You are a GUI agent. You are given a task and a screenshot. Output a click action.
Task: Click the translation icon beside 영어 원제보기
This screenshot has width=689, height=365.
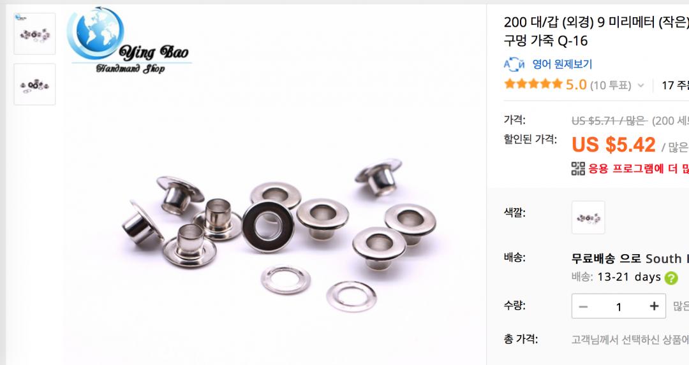tap(514, 64)
